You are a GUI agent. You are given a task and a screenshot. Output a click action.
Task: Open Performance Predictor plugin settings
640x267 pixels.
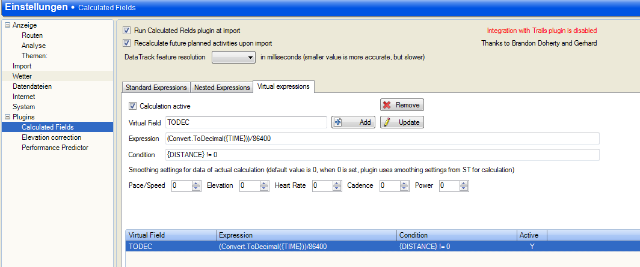[55, 148]
